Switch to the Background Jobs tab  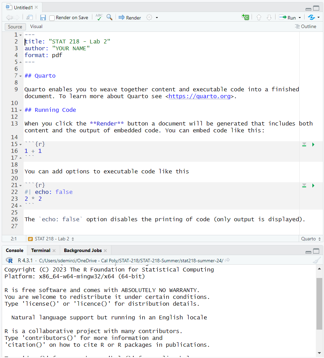pos(83,251)
